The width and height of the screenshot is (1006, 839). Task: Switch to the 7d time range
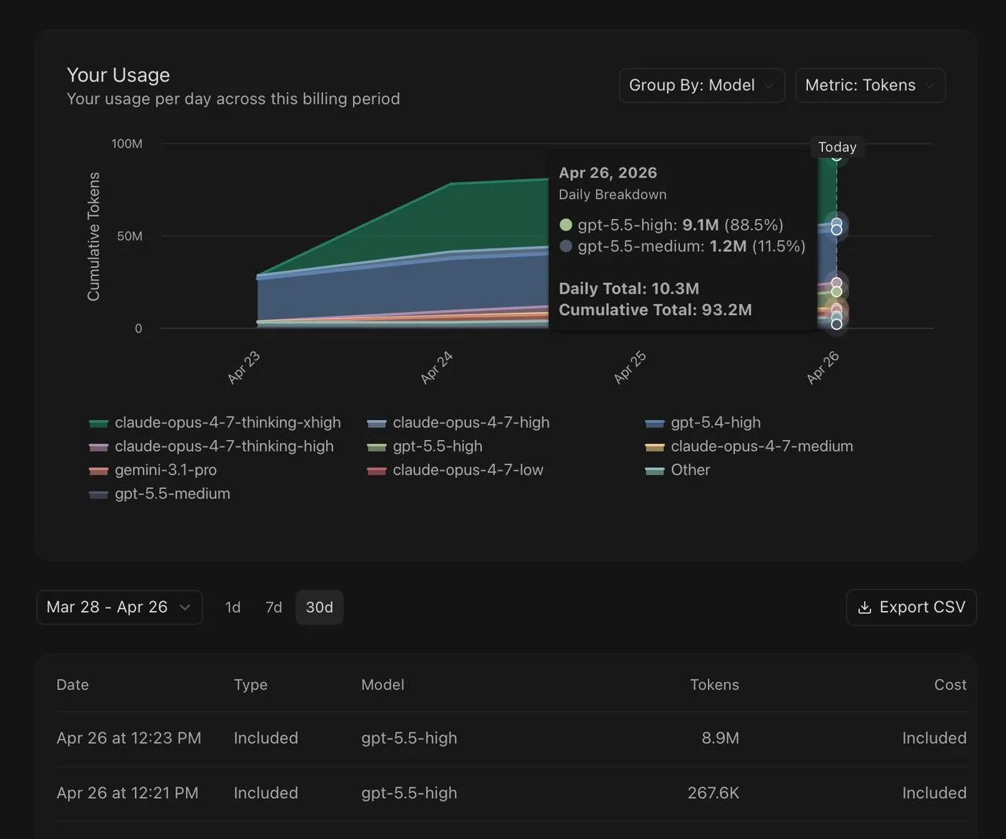[x=274, y=607]
